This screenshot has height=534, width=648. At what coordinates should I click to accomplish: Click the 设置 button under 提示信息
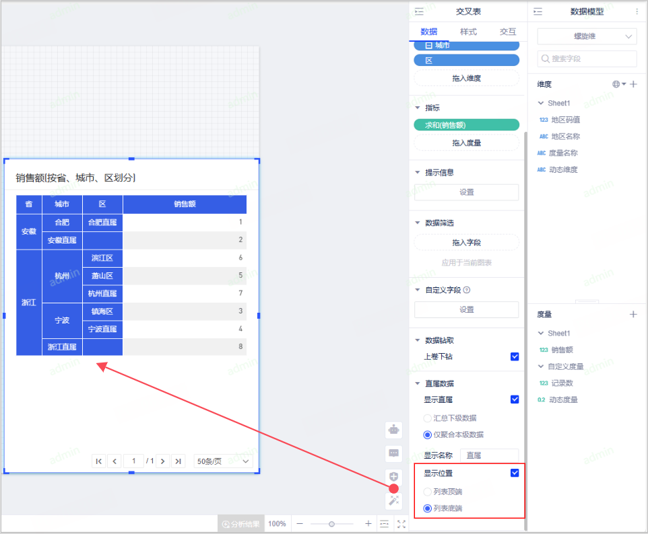coord(466,192)
